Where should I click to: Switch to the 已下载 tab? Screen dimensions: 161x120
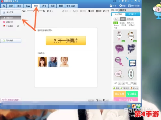point(133,14)
